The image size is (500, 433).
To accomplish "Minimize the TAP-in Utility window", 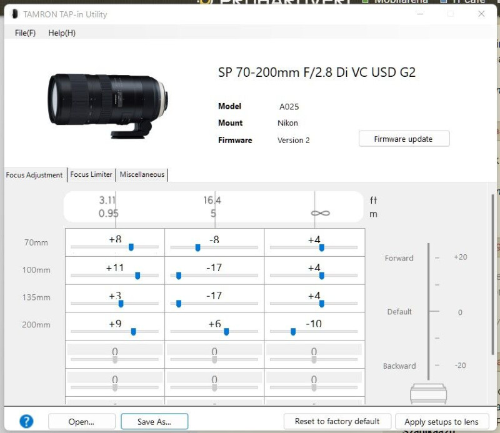I will pyautogui.click(x=420, y=14).
